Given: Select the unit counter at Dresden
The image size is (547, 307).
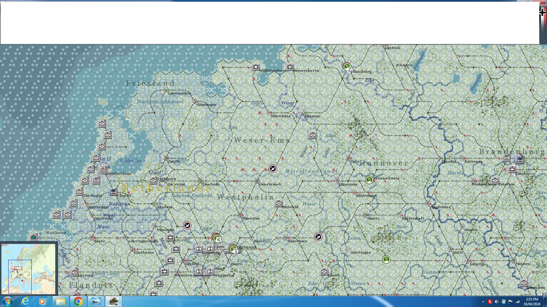Looking at the screenshot, I should pyautogui.click(x=523, y=283).
